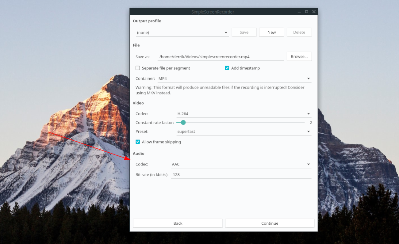
Task: Uncheck the Add timestamp checkbox
Action: [227, 68]
